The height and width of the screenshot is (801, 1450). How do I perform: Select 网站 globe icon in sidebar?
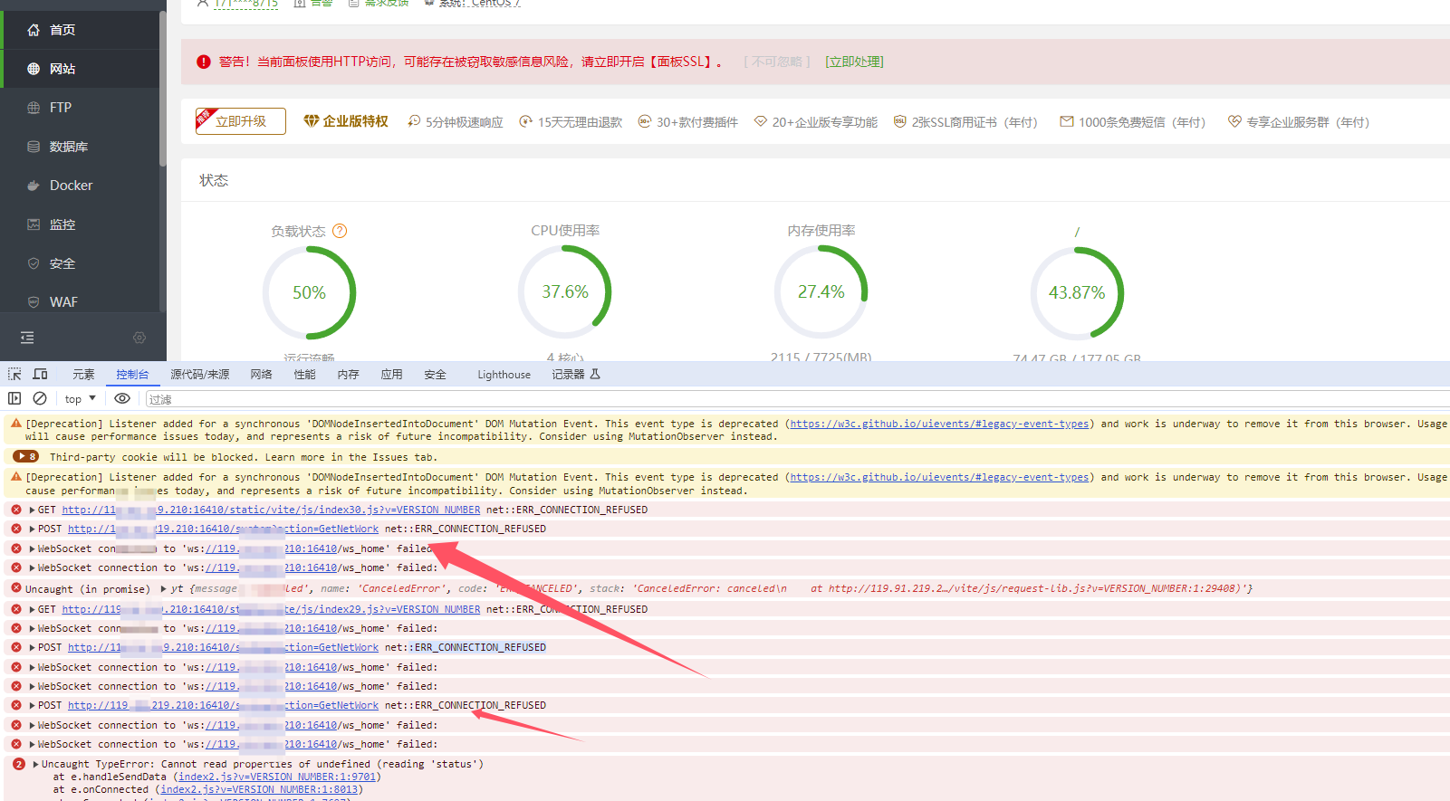click(x=34, y=69)
